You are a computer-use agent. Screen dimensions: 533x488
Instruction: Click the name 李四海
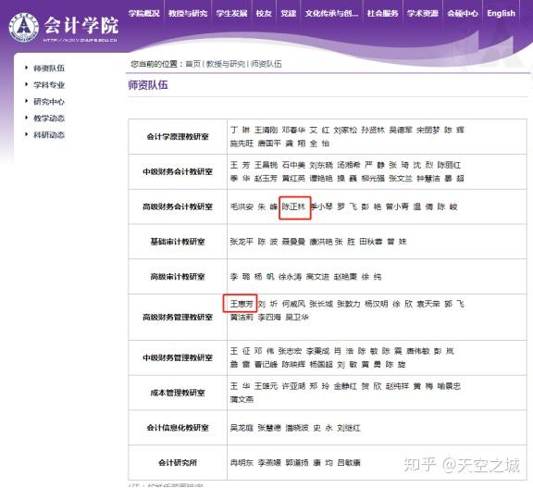pos(269,317)
